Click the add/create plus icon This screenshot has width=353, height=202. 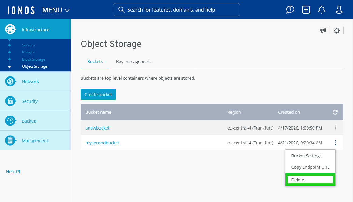tap(306, 9)
